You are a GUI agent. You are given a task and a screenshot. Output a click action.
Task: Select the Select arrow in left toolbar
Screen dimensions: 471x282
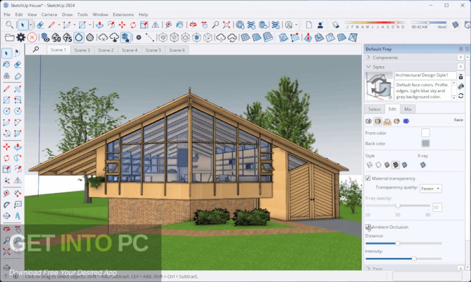[6, 53]
